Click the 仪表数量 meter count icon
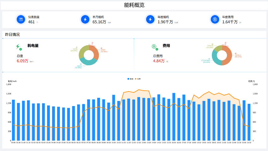 tap(21, 20)
